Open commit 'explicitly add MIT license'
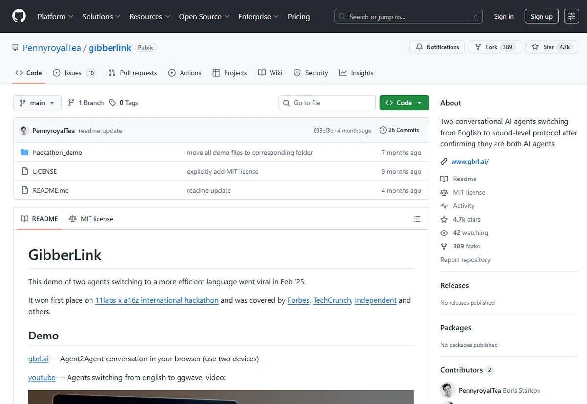 (223, 172)
